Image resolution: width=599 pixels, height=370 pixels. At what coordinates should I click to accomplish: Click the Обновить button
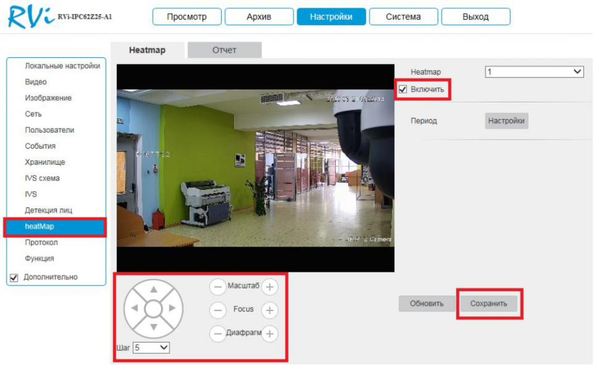point(426,303)
